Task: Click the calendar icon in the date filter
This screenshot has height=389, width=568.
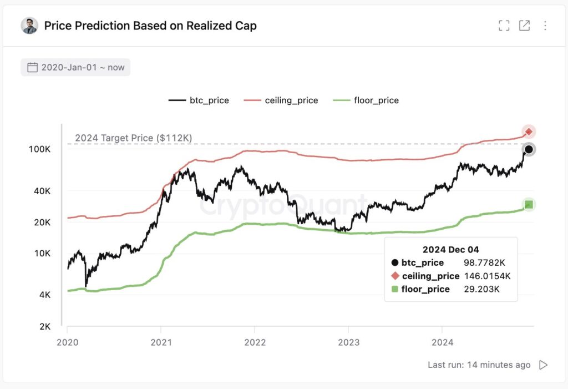Action: click(32, 67)
